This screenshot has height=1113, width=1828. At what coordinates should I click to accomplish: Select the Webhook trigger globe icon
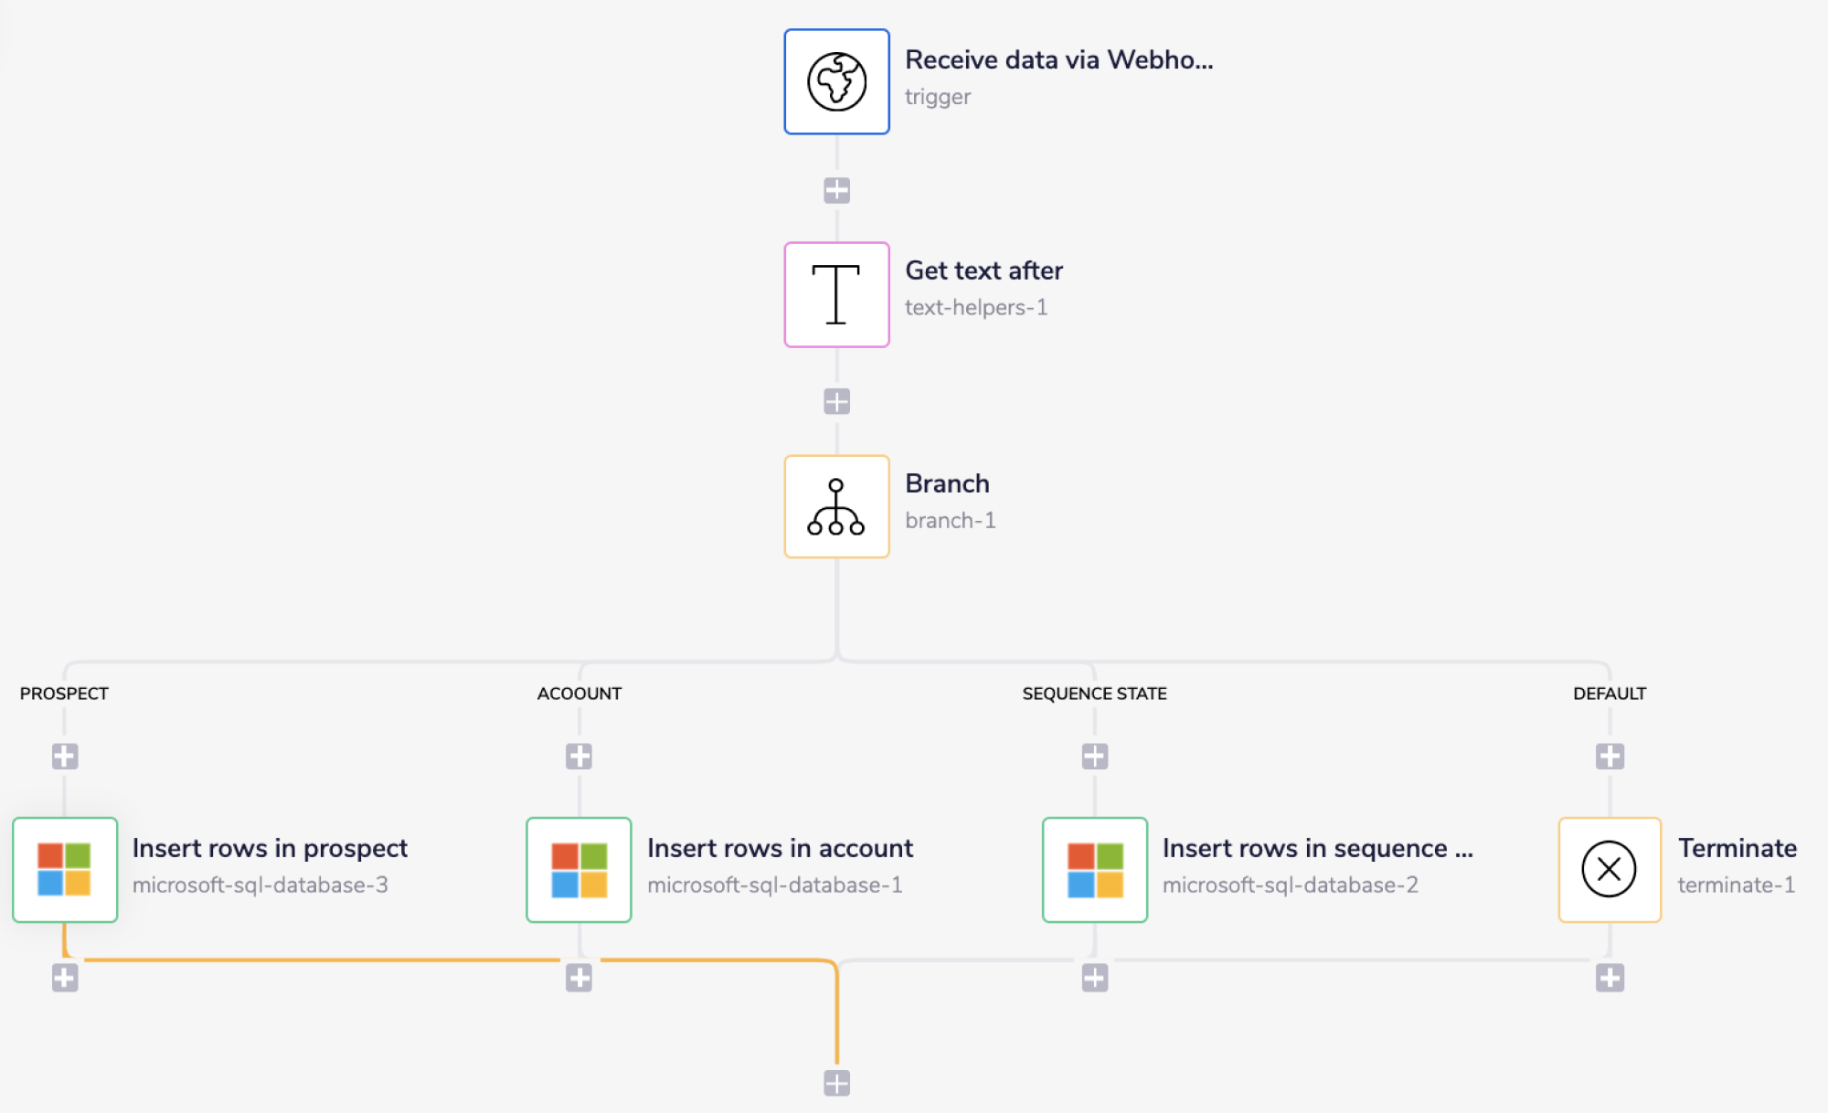click(836, 80)
